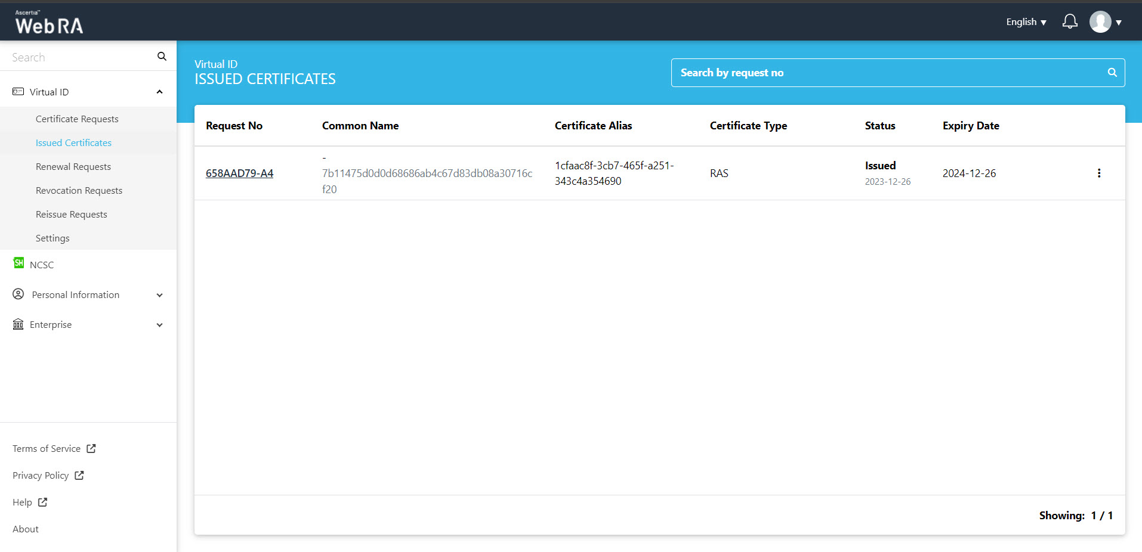
Task: Click the Common Name column header
Action: (360, 126)
